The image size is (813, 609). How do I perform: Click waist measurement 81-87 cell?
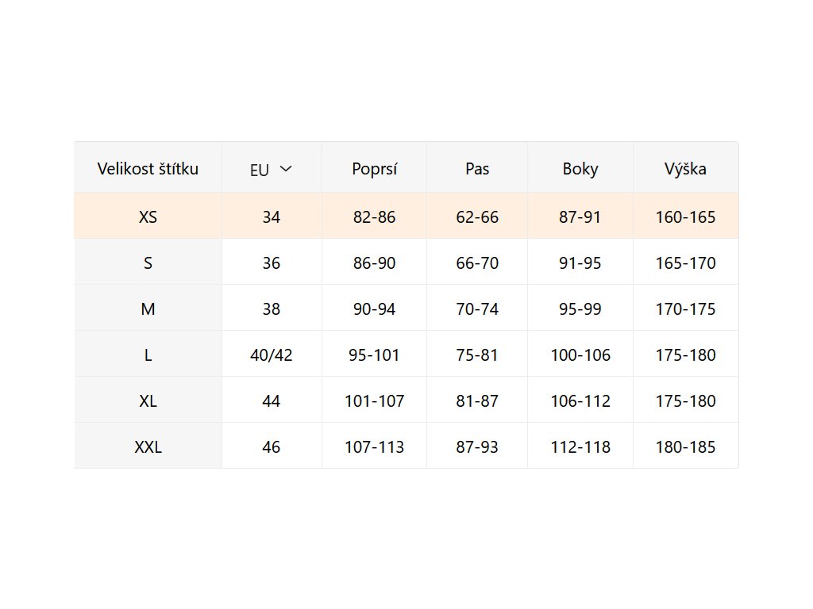click(477, 400)
